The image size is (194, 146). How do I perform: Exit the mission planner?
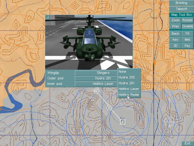point(188,144)
